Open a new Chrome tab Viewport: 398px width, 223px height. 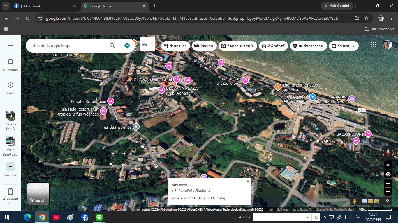click(x=154, y=6)
